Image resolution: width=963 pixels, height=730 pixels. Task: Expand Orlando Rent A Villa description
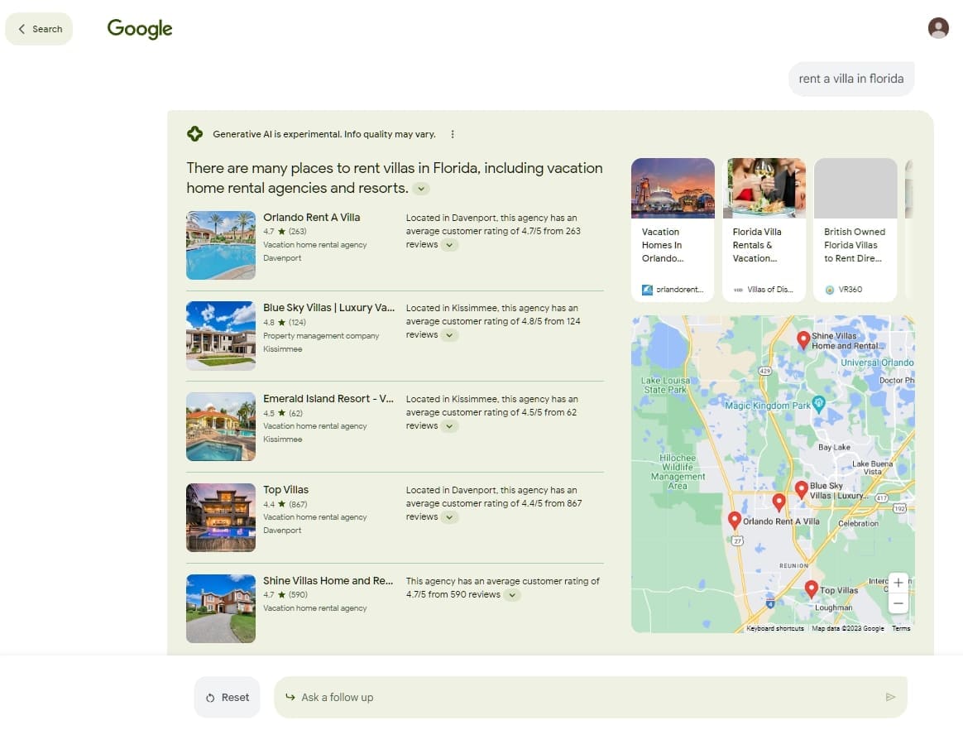(x=449, y=244)
